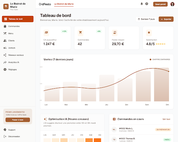Open the Livreurs sidebar section
178x142 pixels.
(x=18, y=48)
